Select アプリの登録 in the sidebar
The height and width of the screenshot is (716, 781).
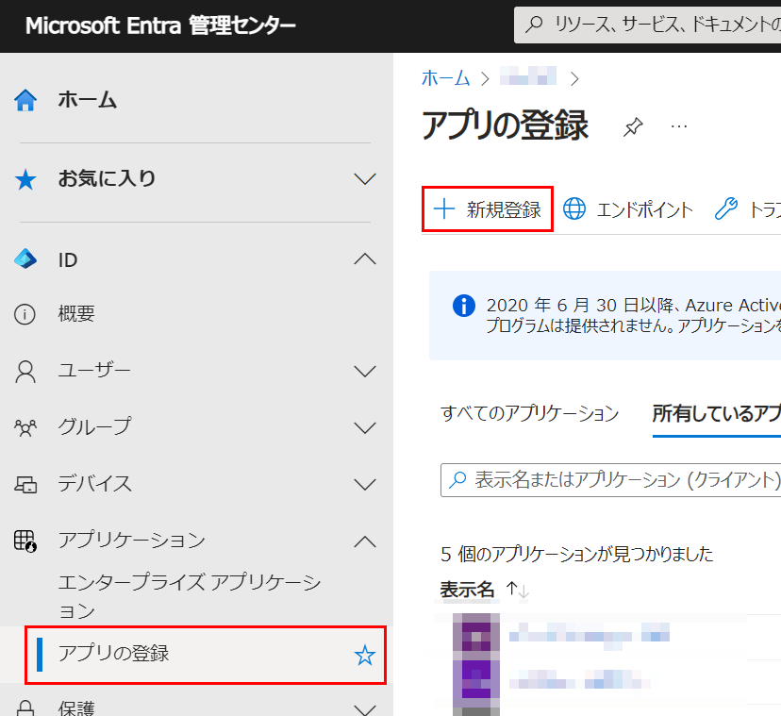coord(206,655)
